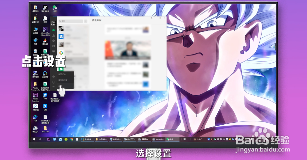This screenshot has width=307, height=160.
Task: Select 设置 in the popup menu
Action: tap(65, 86)
